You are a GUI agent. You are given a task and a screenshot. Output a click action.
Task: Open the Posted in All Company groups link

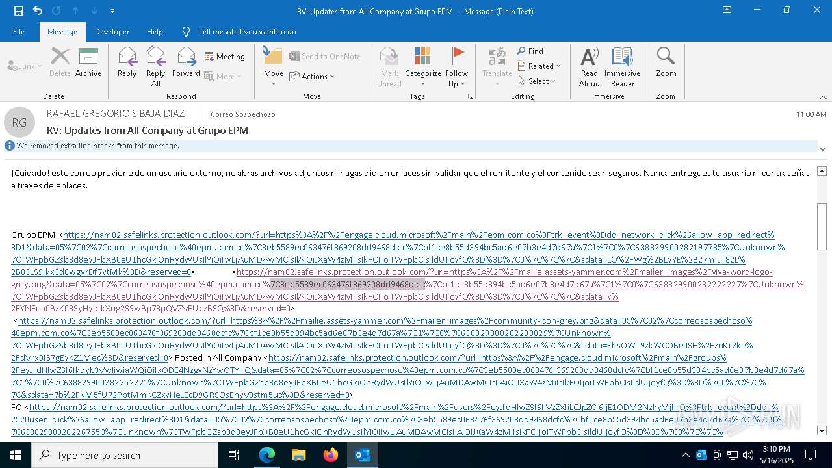pyautogui.click(x=408, y=376)
